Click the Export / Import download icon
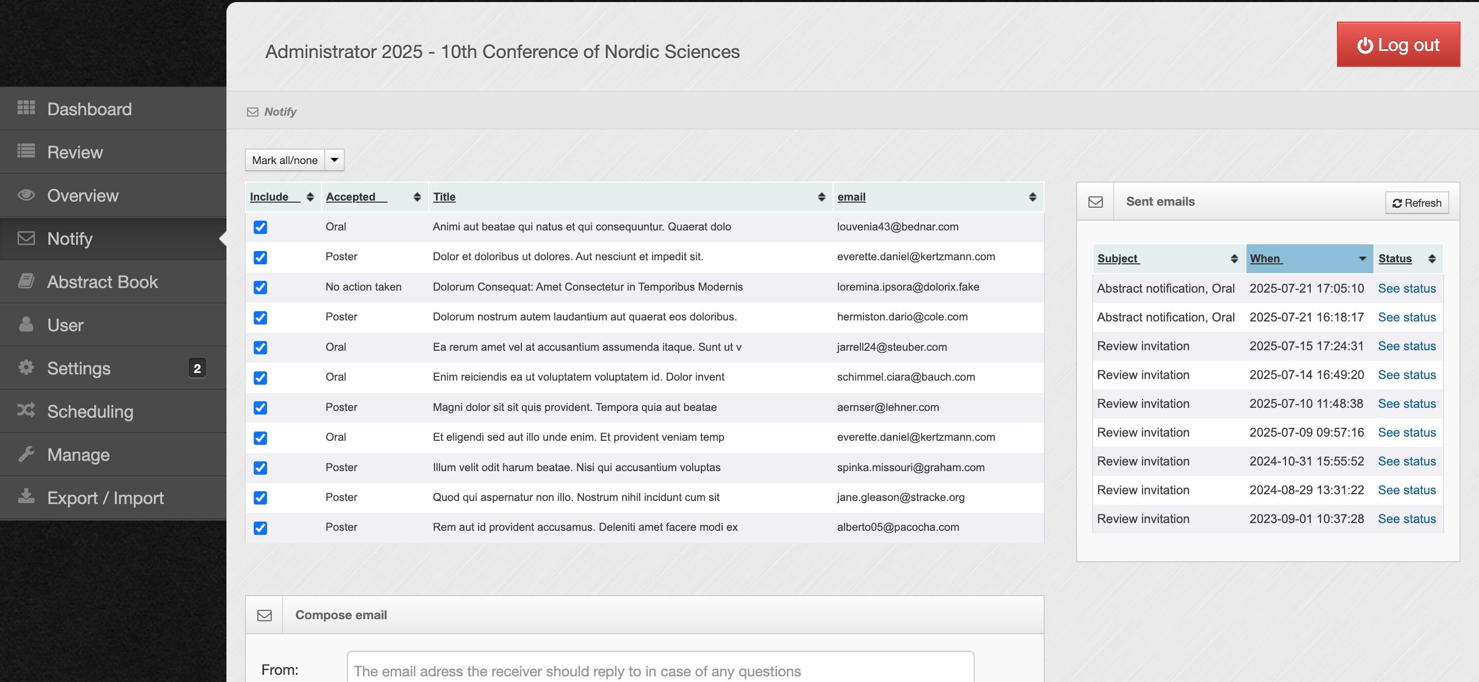 26,496
